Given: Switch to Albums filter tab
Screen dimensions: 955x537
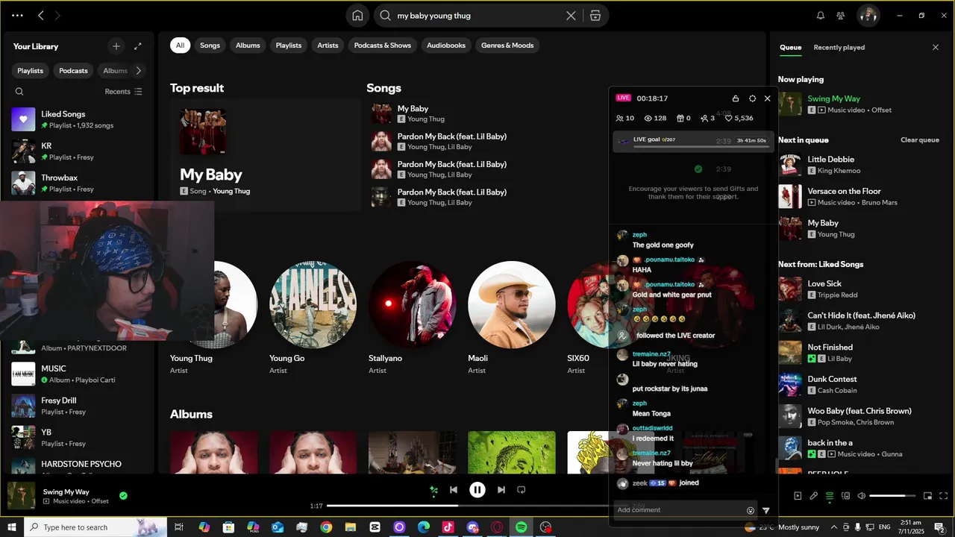Looking at the screenshot, I should [248, 45].
